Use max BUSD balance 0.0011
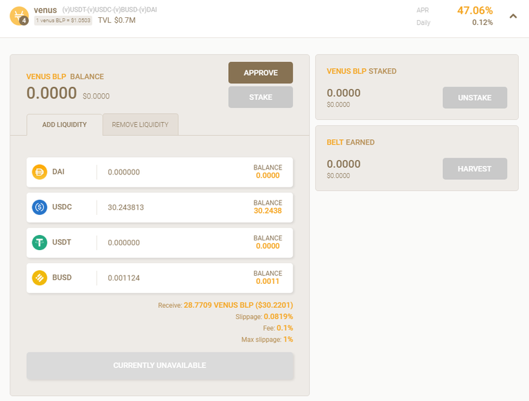The image size is (529, 401). tap(267, 281)
